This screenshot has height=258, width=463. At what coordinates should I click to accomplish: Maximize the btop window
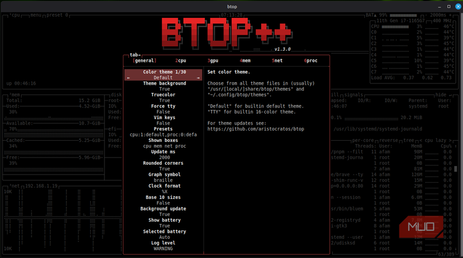[449, 7]
